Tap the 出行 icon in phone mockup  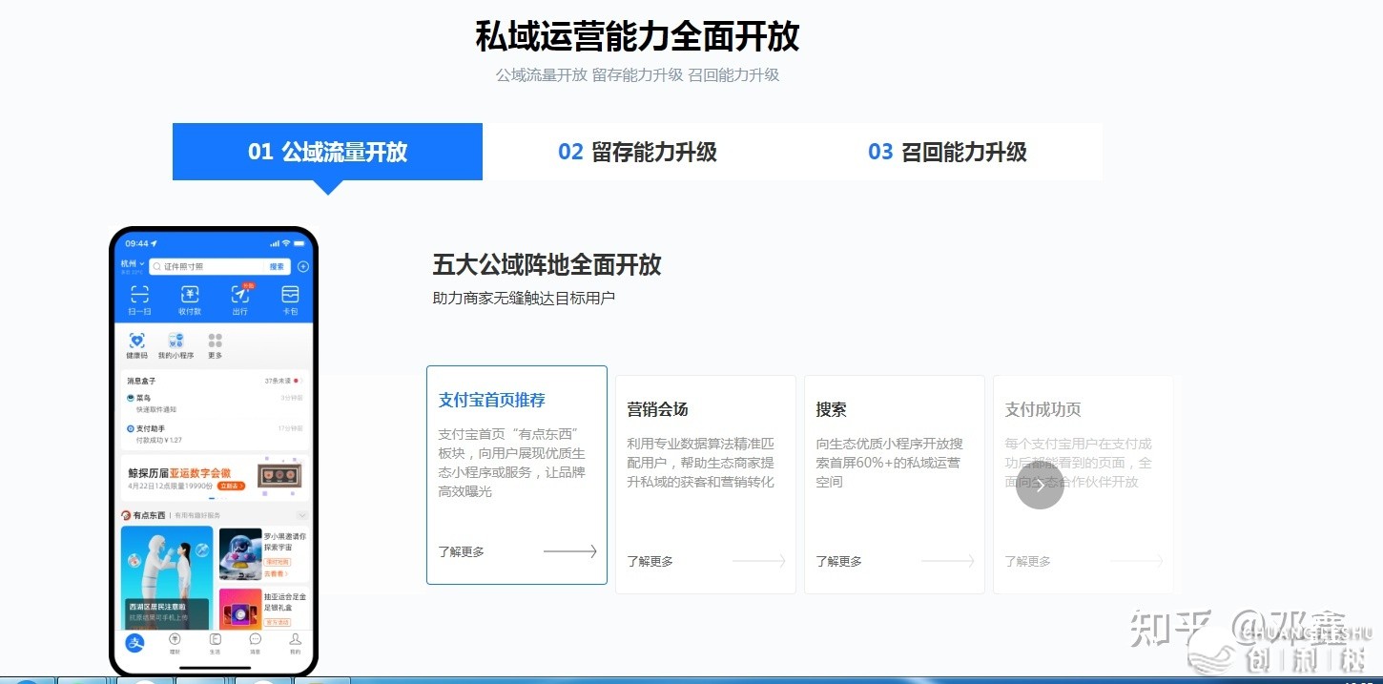tap(239, 294)
